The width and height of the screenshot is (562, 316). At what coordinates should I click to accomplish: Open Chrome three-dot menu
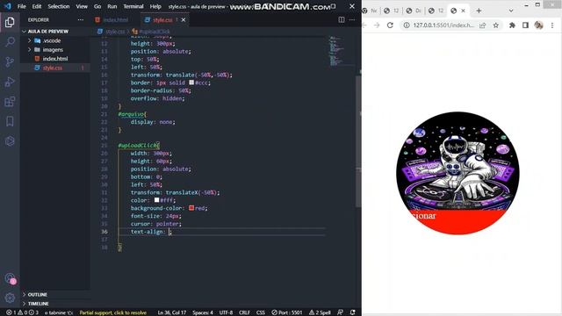click(x=552, y=25)
